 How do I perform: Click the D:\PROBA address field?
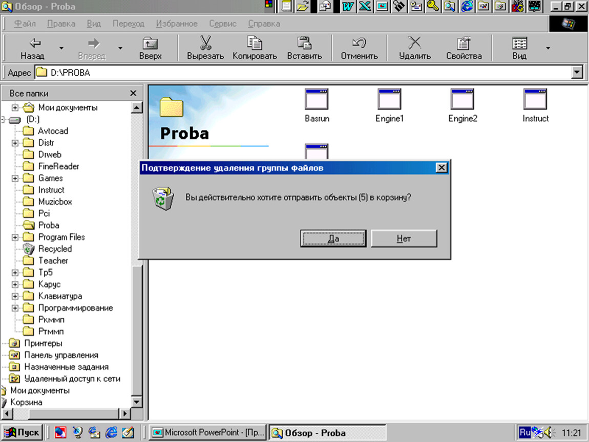click(x=303, y=73)
